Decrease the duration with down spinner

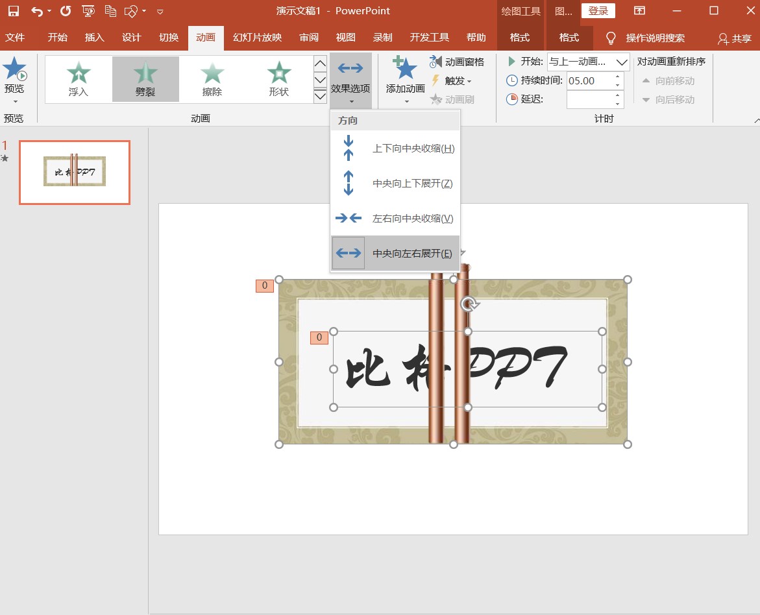[617, 85]
